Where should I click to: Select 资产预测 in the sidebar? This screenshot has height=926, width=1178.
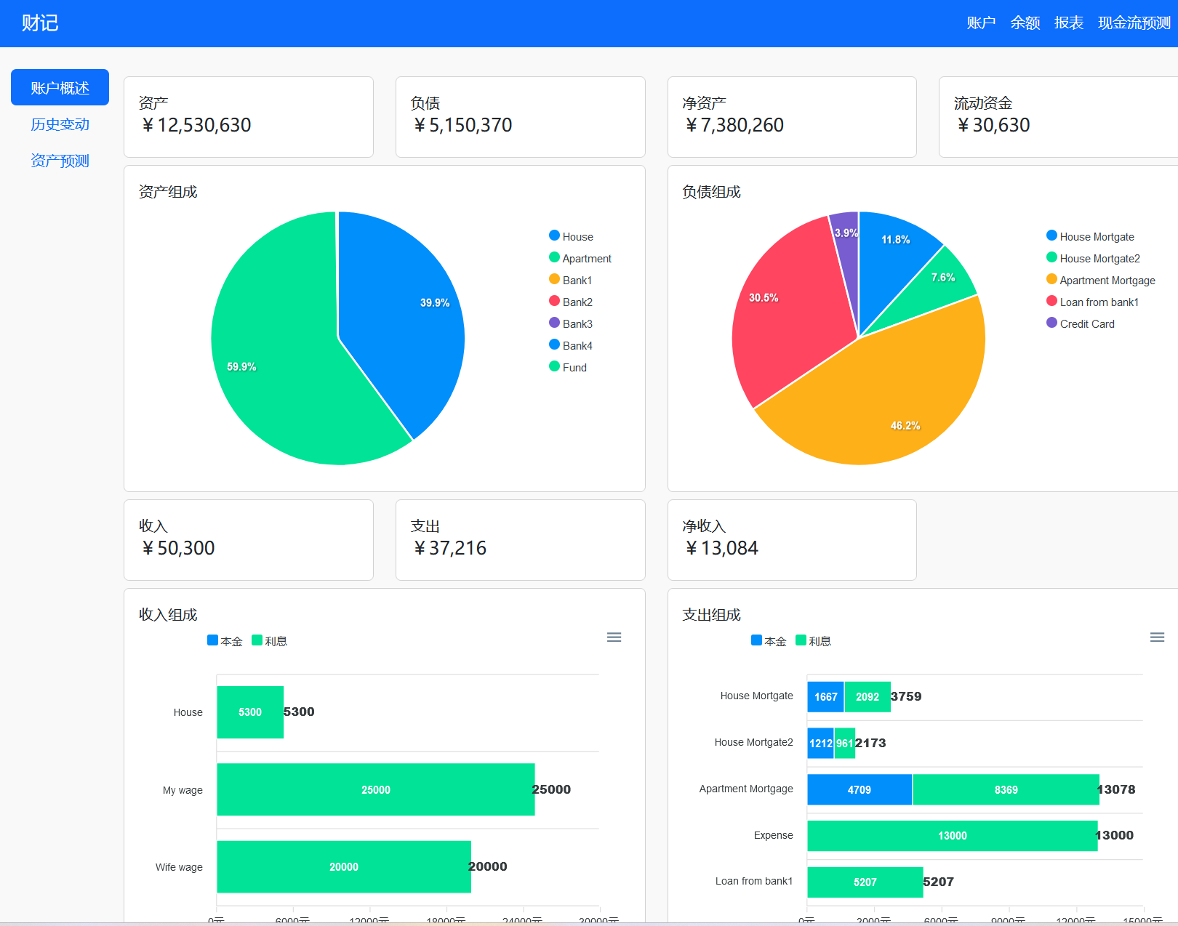(60, 161)
